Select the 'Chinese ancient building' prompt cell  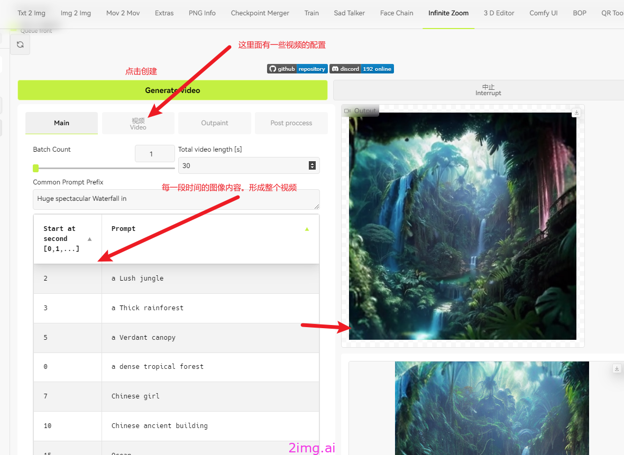tap(210, 426)
